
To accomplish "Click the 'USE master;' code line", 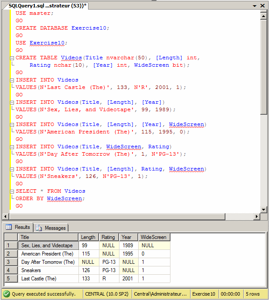I will coord(34,13).
